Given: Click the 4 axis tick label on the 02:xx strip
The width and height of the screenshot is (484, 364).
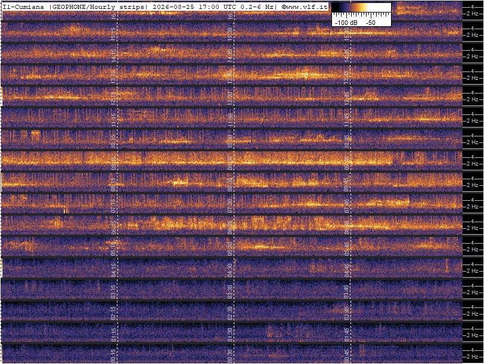Looking at the screenshot, I should [472, 307].
